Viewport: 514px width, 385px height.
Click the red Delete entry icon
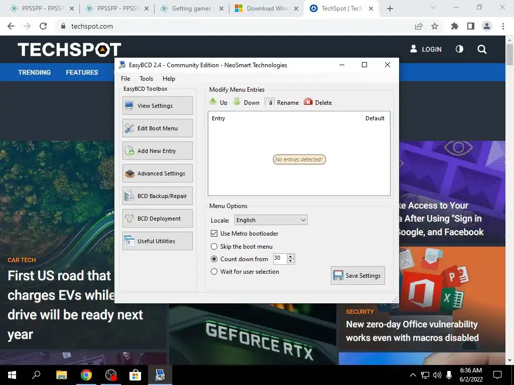click(308, 102)
